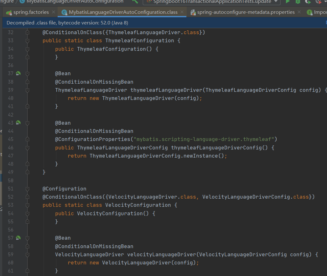The height and width of the screenshot is (276, 327).
Task: Click VelocityLanguageDriverConfig.class on line 52
Action: pos(256,197)
